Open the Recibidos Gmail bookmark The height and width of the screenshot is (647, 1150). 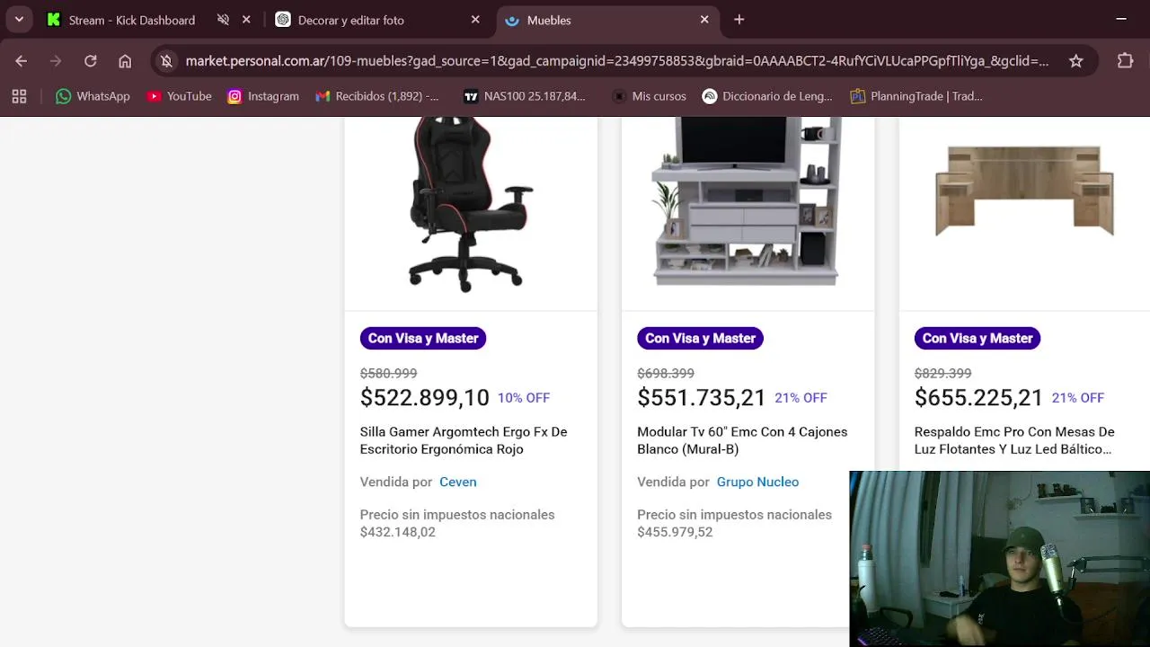point(377,96)
